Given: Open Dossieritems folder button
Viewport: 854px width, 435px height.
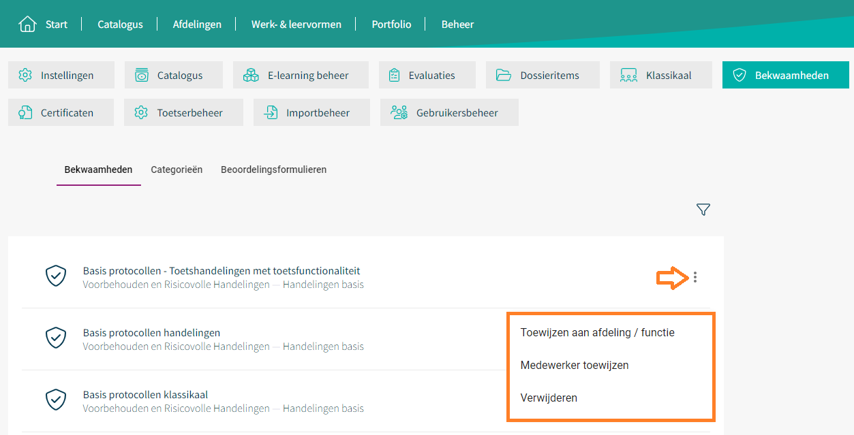Looking at the screenshot, I should [543, 75].
